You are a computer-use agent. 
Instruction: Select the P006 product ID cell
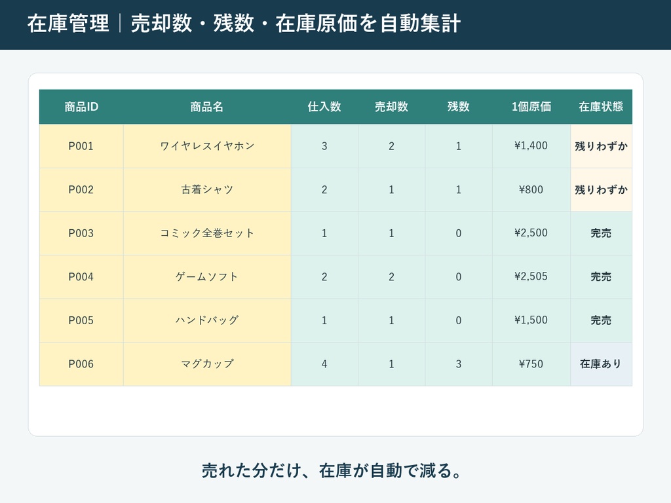point(81,364)
